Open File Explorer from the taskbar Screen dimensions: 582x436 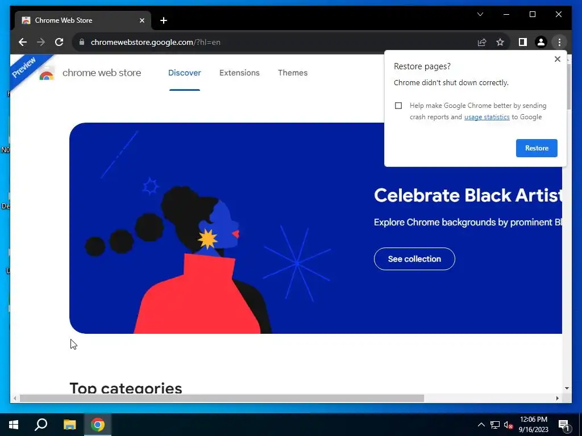click(x=69, y=425)
